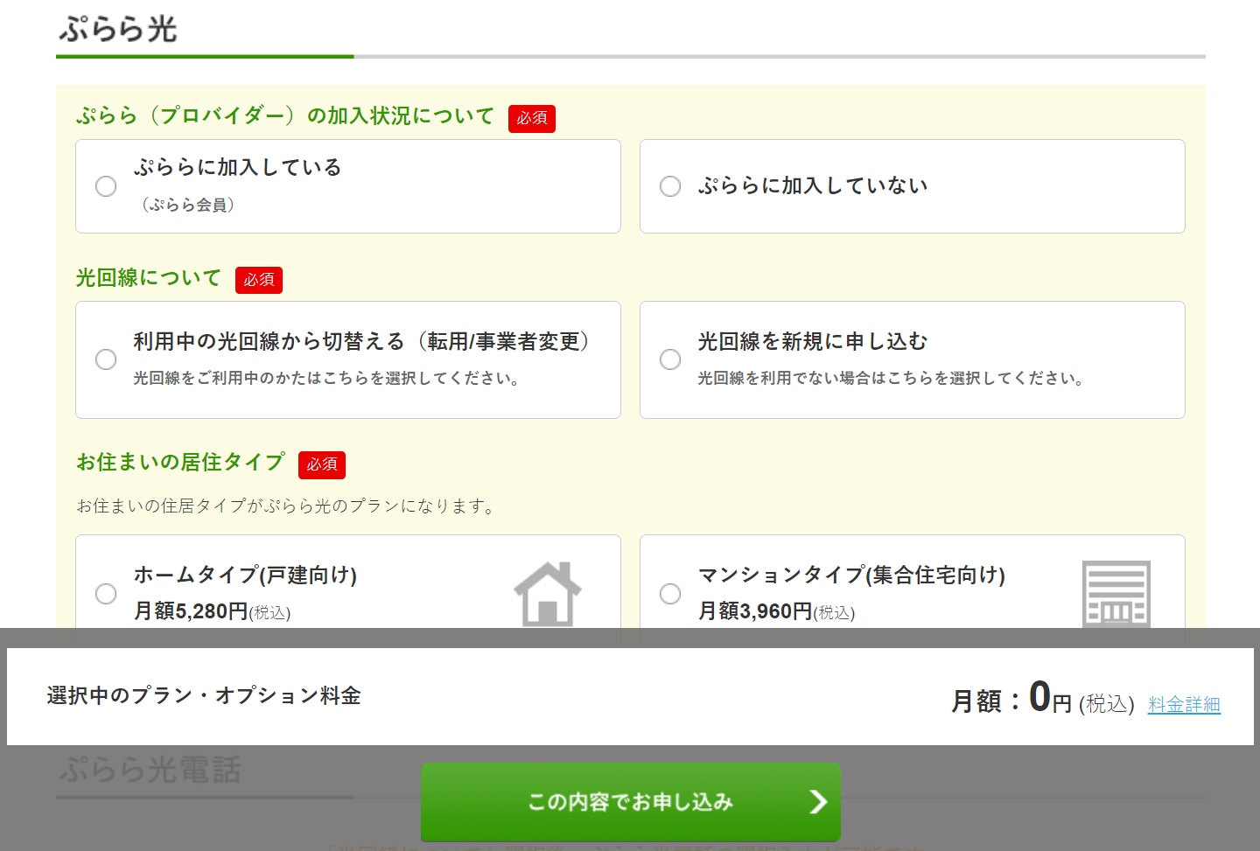Choose the マンションタイプ(集合住宅向け) radio button
The height and width of the screenshot is (851, 1260).
pos(670,594)
